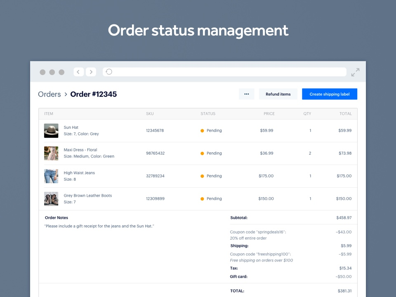The height and width of the screenshot is (297, 396).
Task: Click the Pending indicator for Grey Brown Leather Boots
Action: pos(201,198)
